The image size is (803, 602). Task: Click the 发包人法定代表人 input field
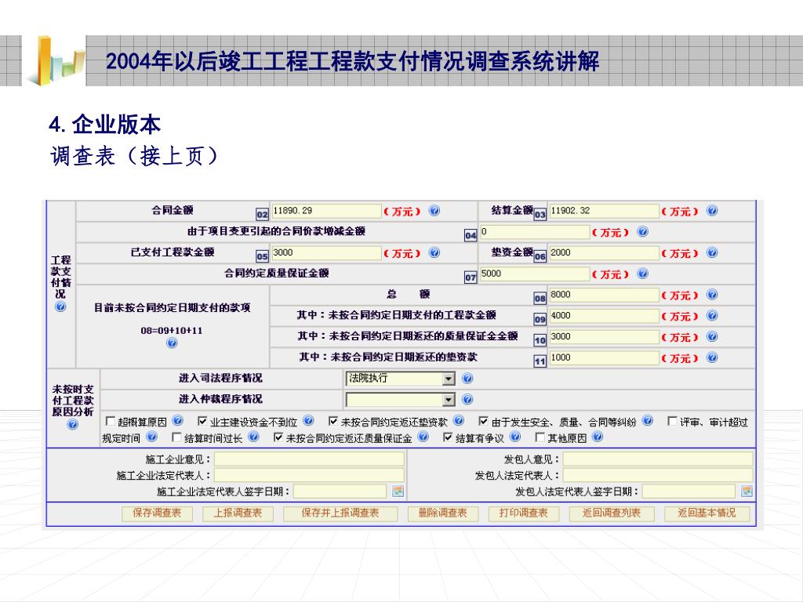[658, 475]
